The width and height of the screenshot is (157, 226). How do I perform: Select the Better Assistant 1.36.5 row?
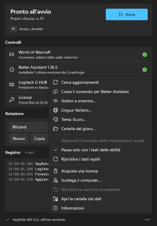click(x=78, y=70)
